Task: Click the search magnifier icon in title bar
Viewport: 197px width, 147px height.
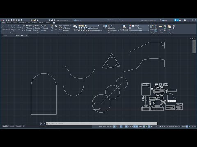Action: [x=160, y=20]
